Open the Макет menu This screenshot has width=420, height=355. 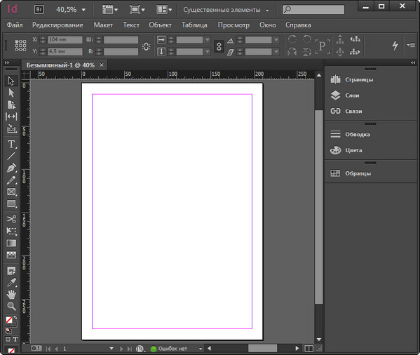[x=103, y=25]
